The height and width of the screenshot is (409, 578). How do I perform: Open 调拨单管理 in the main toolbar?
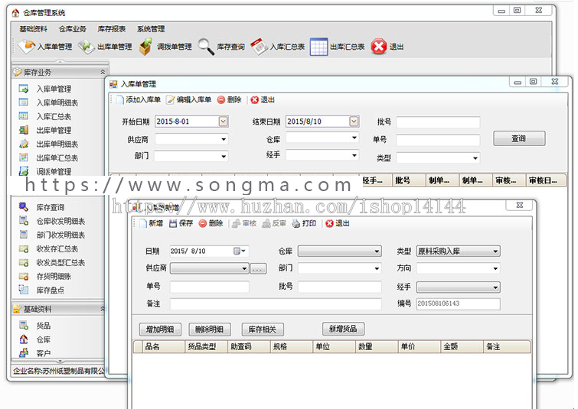click(165, 47)
